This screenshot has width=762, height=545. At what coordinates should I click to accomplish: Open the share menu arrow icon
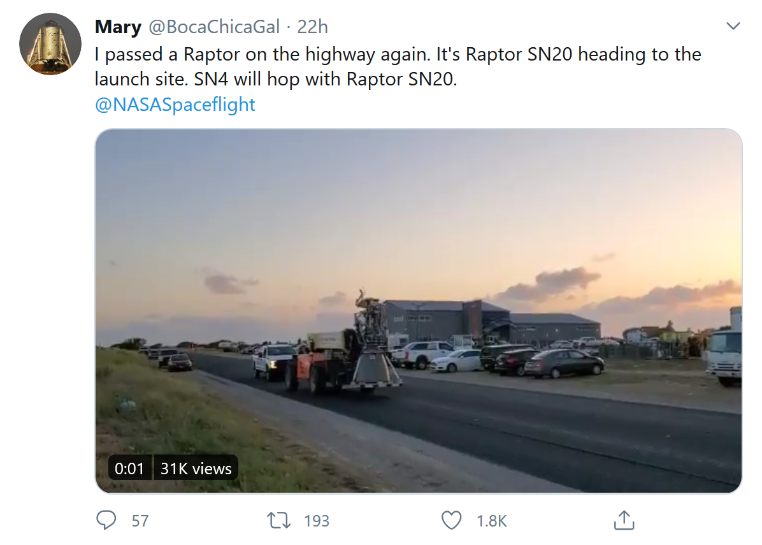click(x=623, y=520)
